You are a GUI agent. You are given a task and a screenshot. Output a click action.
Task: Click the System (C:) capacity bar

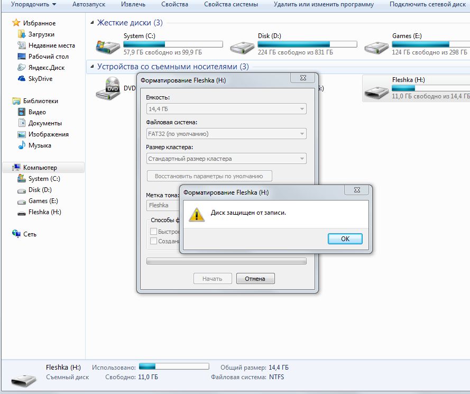173,44
